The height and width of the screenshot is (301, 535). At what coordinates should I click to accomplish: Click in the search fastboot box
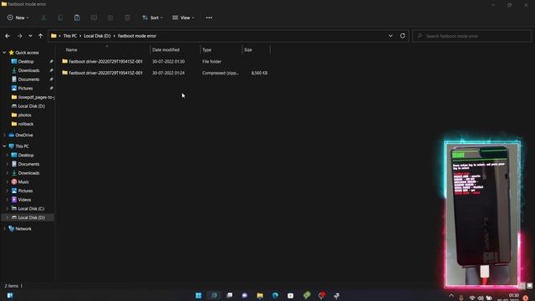(x=471, y=36)
